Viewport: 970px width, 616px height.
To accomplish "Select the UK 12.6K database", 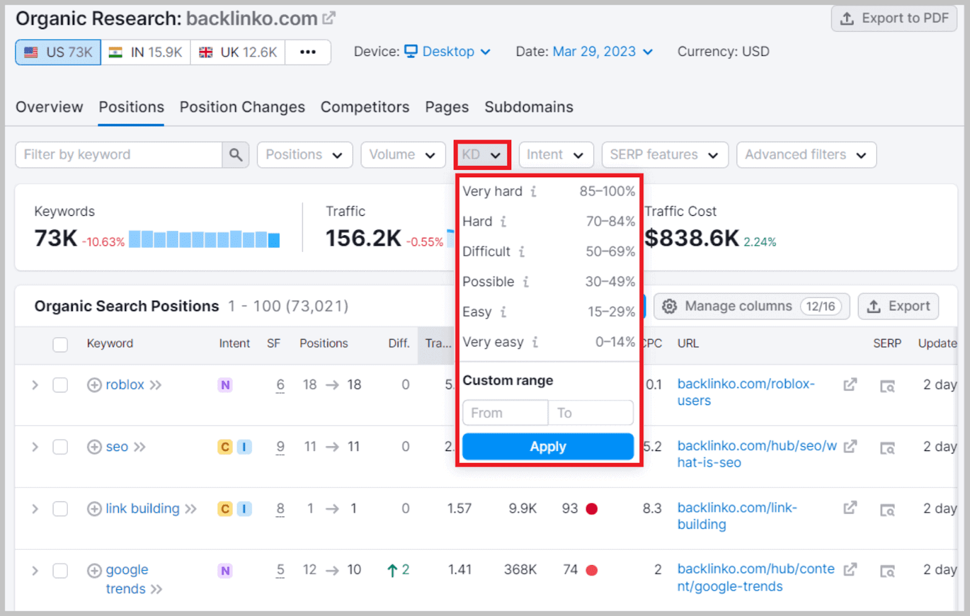I will point(238,52).
